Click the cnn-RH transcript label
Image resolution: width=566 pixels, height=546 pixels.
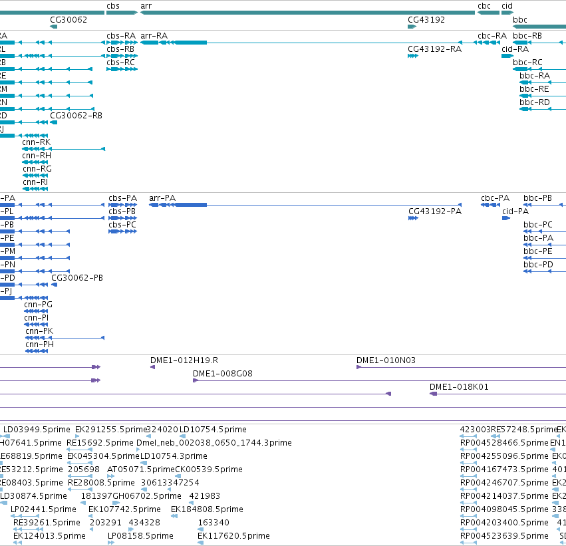tap(37, 156)
